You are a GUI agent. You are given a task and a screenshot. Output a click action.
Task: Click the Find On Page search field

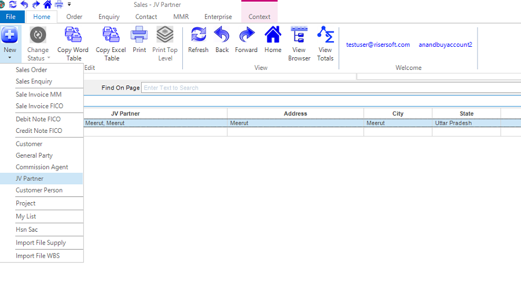(x=330, y=88)
